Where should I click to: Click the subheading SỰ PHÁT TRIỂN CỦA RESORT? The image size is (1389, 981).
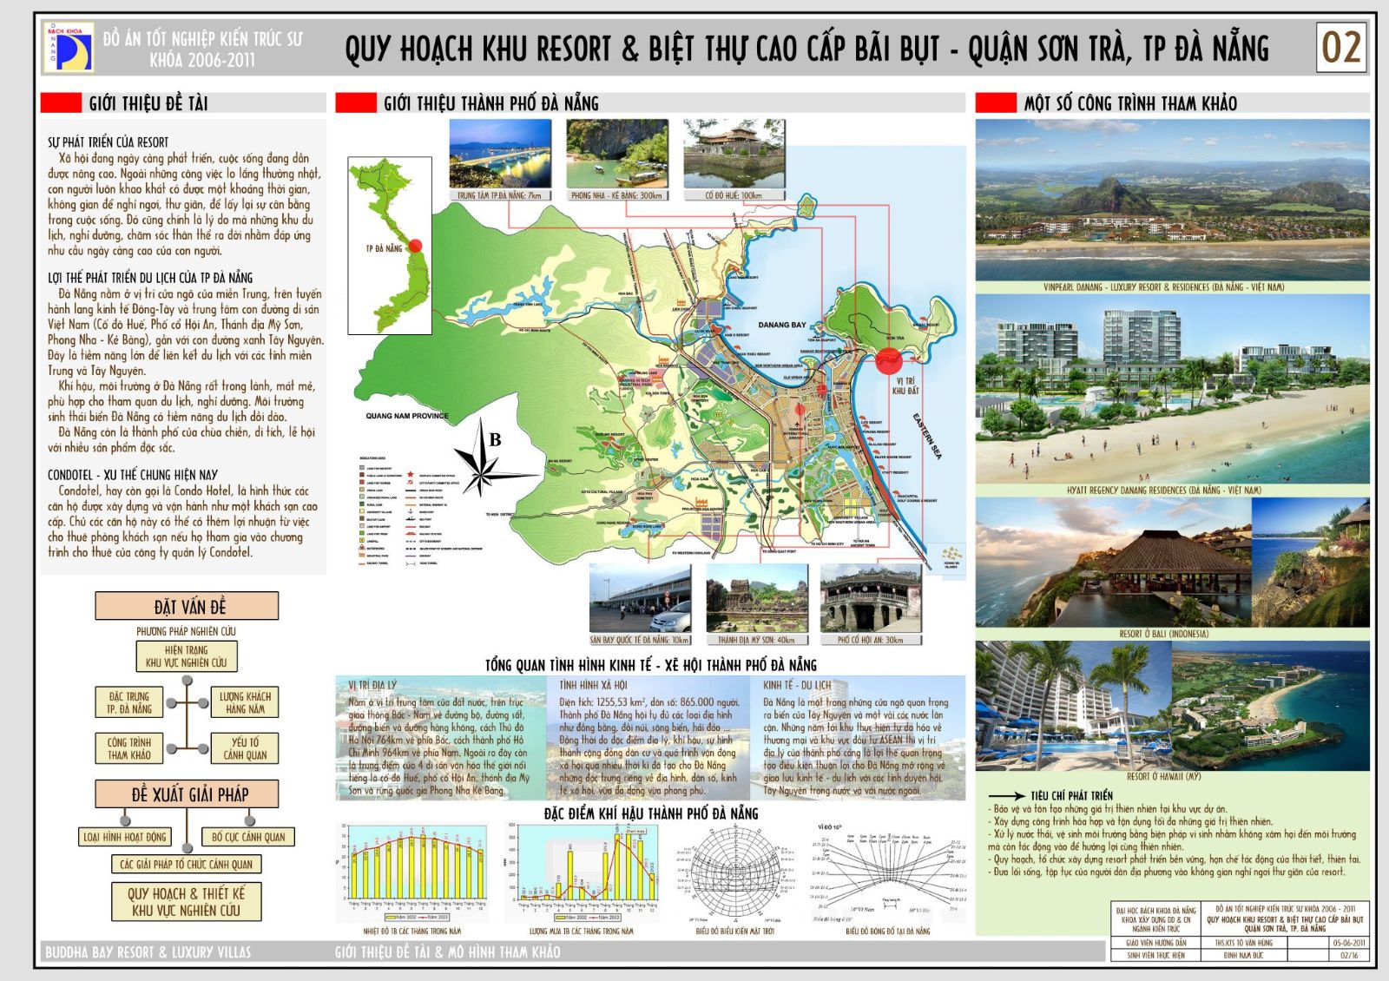[109, 142]
